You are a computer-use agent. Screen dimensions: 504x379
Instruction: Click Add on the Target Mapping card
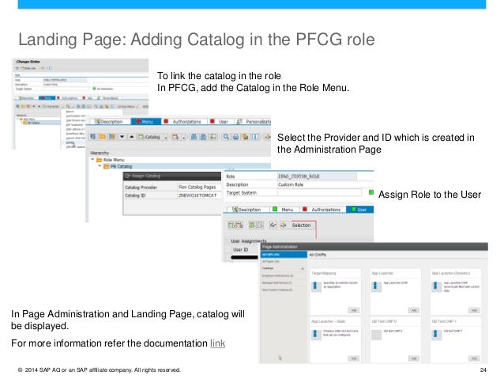354,310
